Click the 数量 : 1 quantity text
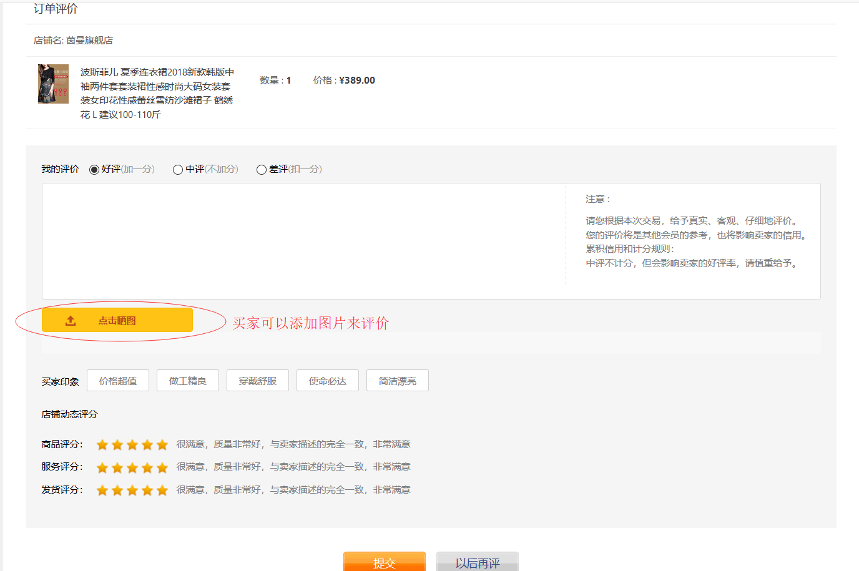 [275, 81]
